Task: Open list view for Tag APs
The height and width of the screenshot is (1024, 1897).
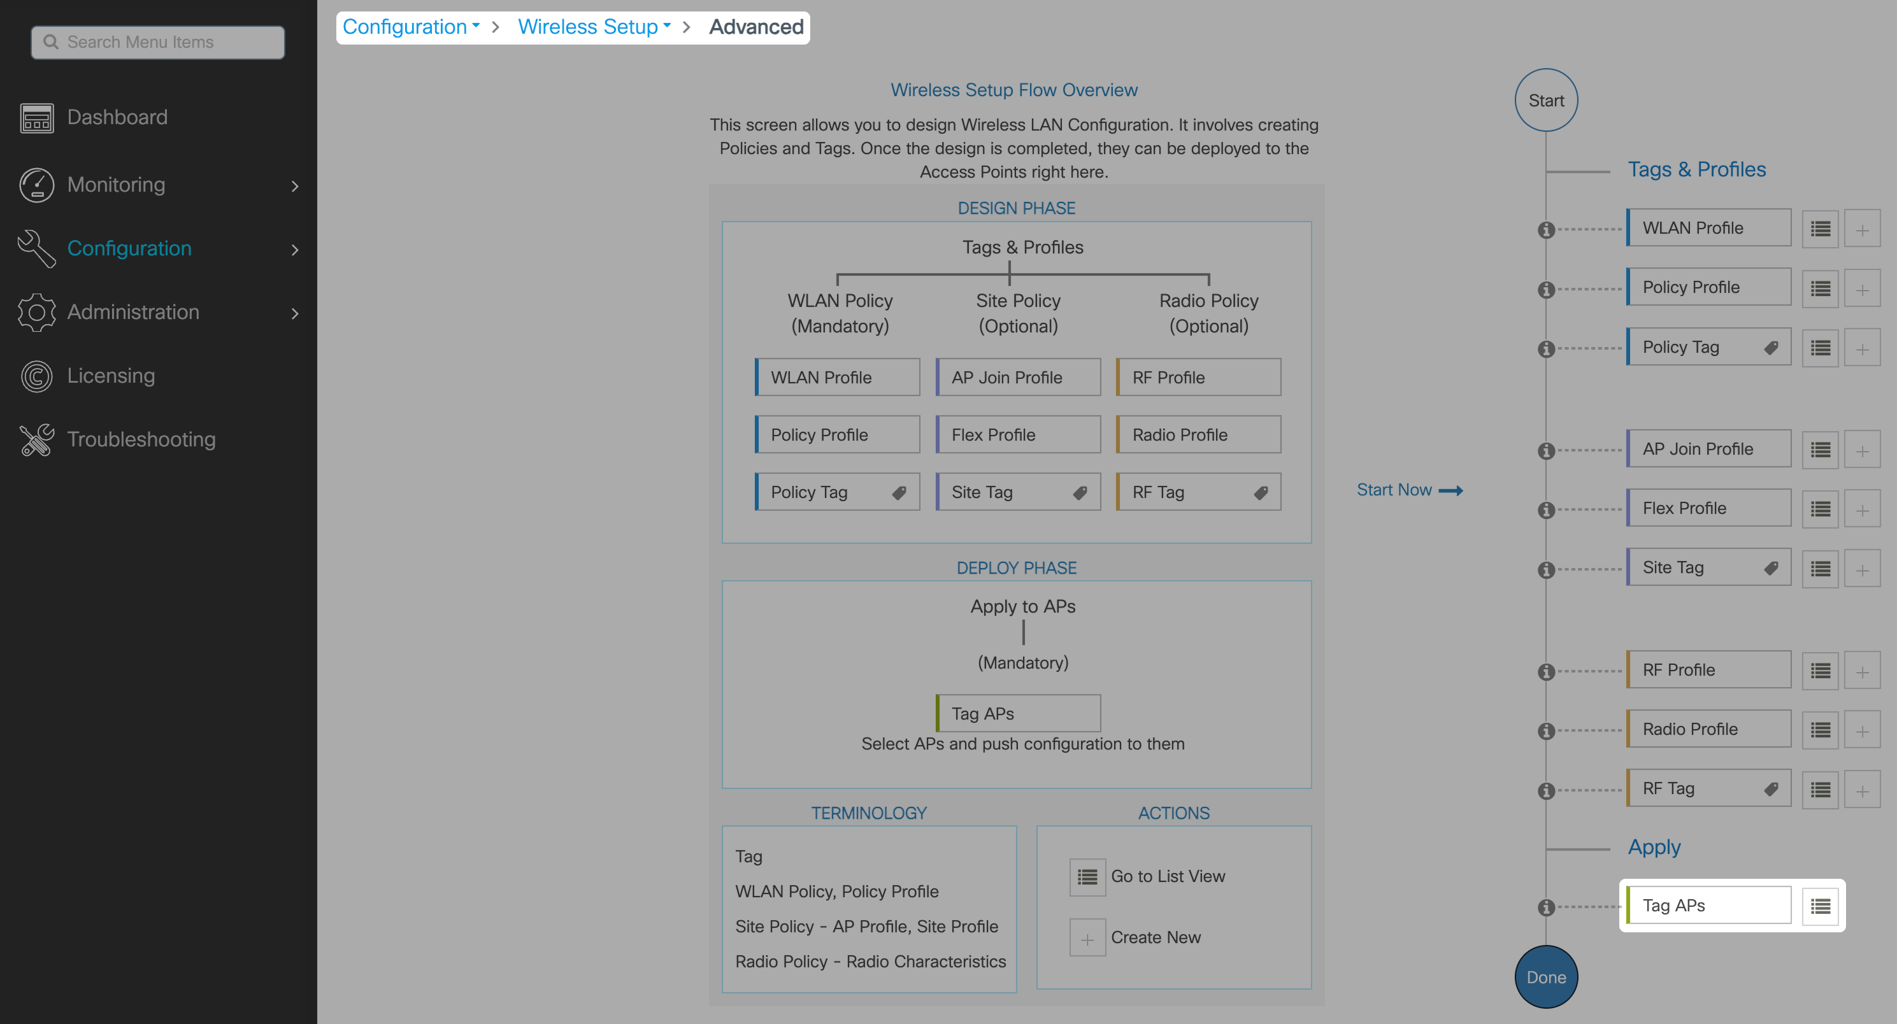Action: click(1820, 906)
